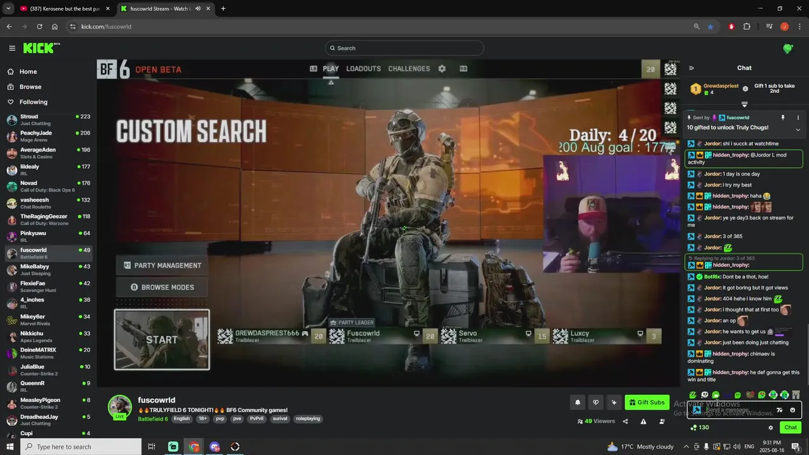Open the hamburger sidebar menu
This screenshot has height=455, width=809.
(x=12, y=48)
